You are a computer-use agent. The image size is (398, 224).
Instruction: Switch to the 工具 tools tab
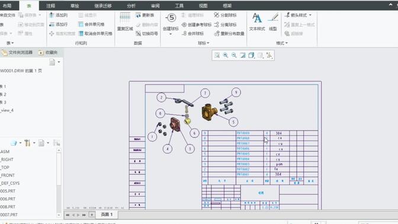179,5
